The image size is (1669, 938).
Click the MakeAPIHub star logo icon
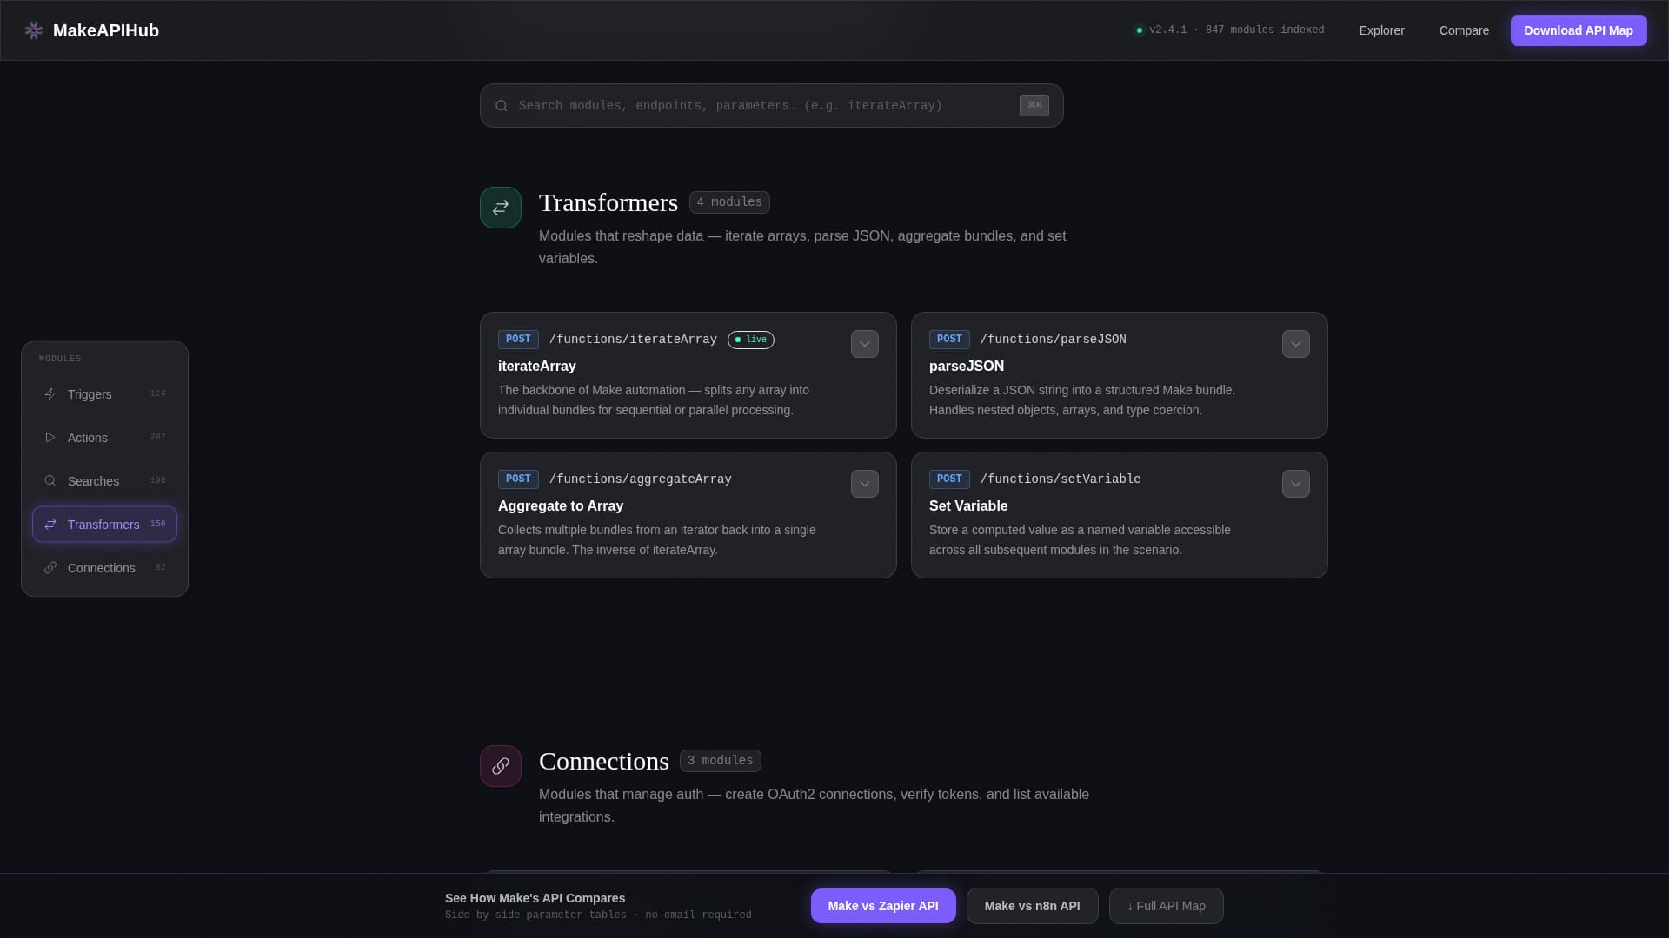click(x=34, y=30)
